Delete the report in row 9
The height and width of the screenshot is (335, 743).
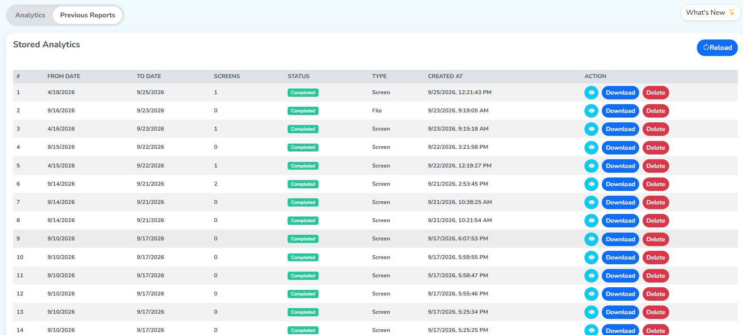656,239
